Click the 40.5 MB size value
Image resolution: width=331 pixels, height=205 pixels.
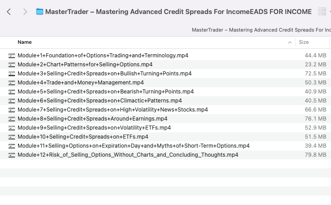pyautogui.click(x=316, y=101)
